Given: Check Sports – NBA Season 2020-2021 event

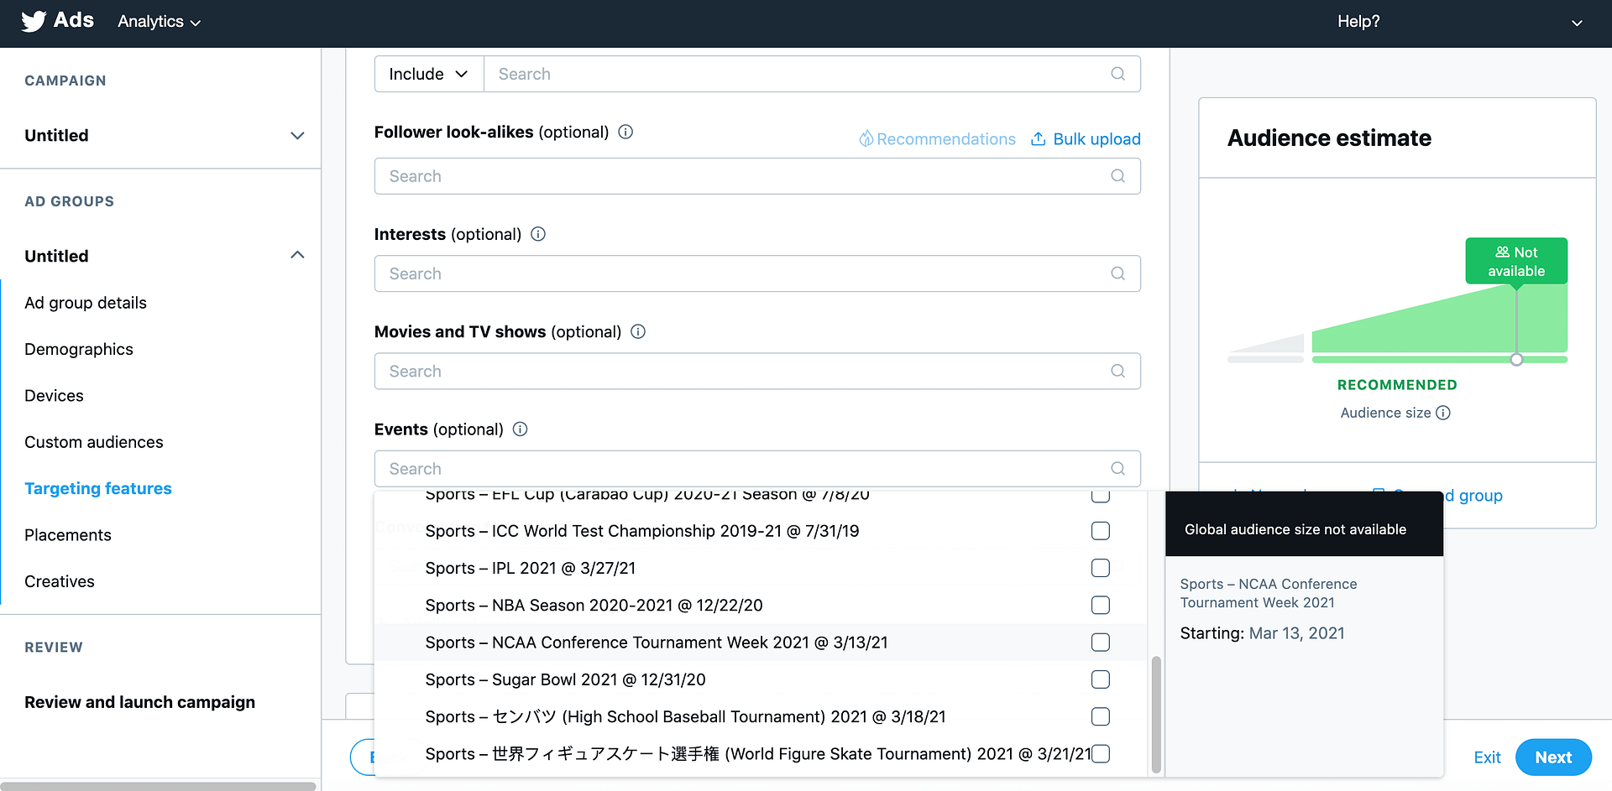Looking at the screenshot, I should point(1101,605).
